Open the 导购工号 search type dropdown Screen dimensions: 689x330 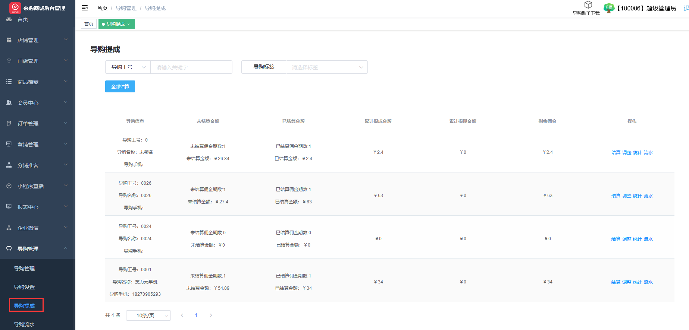point(128,67)
